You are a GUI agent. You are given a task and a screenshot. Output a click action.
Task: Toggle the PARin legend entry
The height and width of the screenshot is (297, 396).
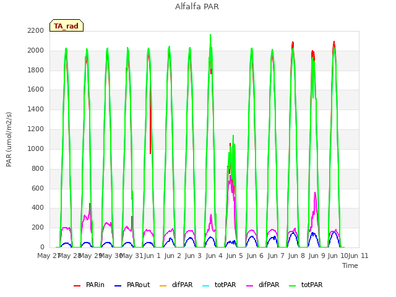pyautogui.click(x=89, y=285)
